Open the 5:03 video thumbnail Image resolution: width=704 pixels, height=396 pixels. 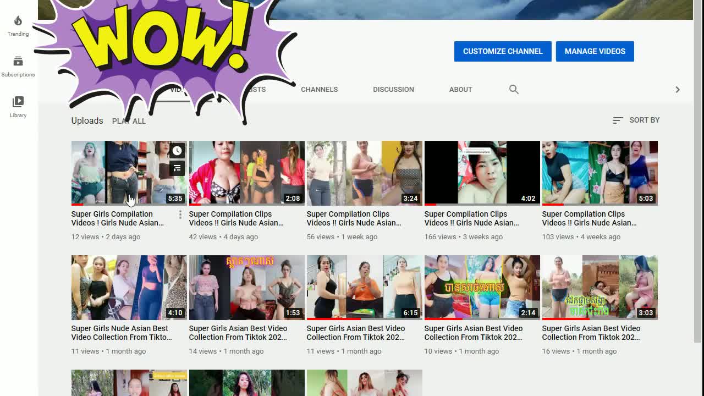600,173
